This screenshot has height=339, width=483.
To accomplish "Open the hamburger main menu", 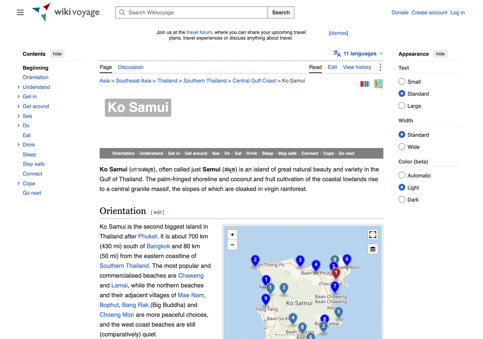I will click(20, 12).
